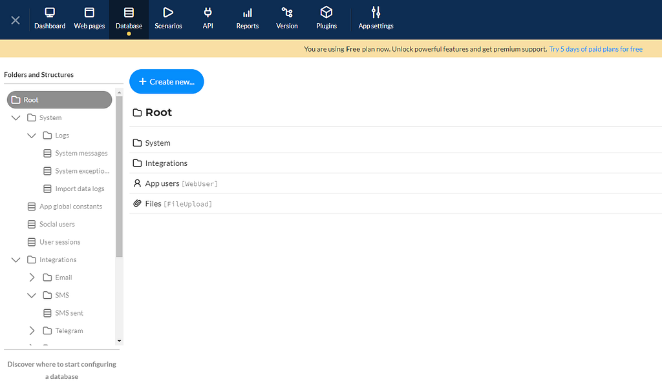Open the App settings sliders icon
Screen dimensions: 662x386
point(376,12)
